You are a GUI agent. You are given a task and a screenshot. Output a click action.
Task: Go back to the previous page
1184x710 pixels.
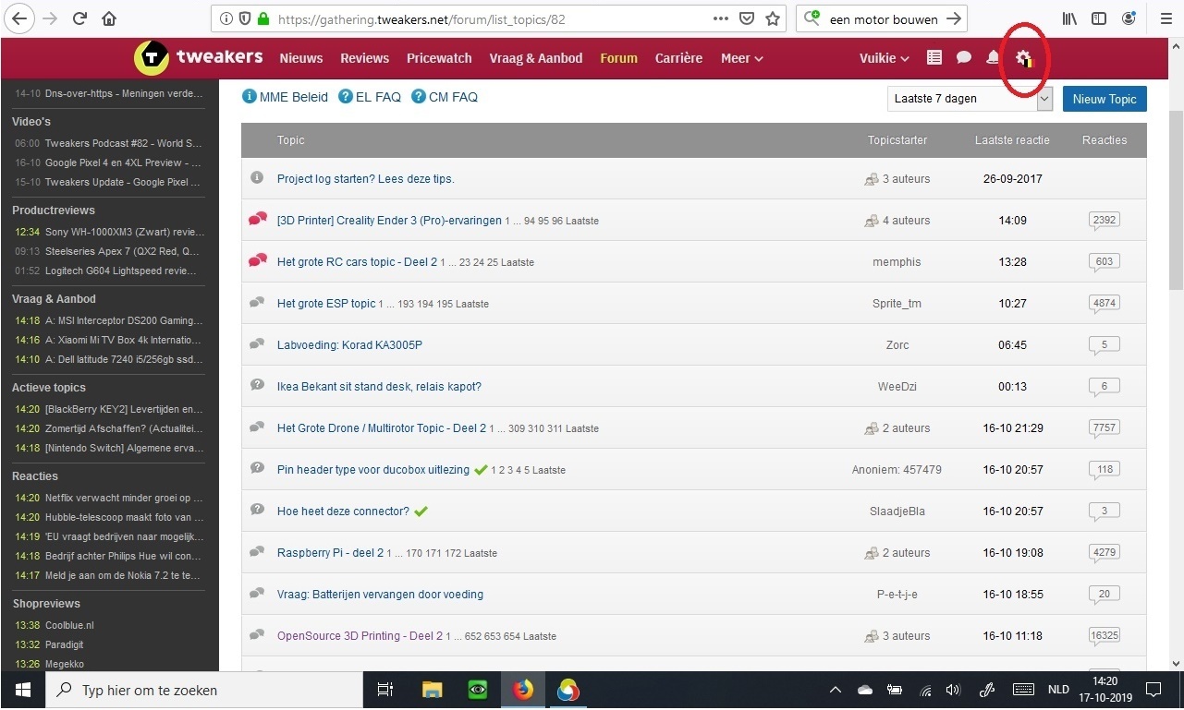coord(19,18)
